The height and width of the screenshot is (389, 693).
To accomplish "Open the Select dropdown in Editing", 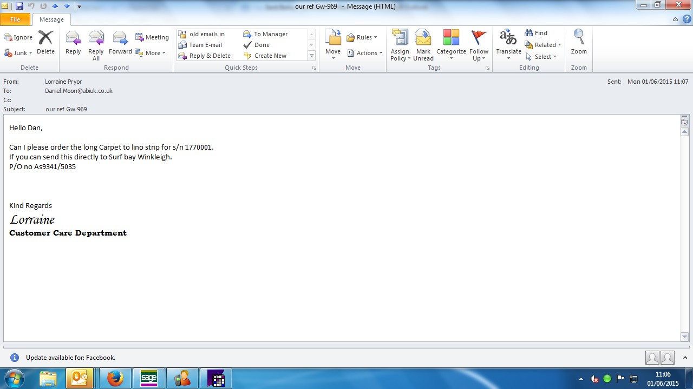I will (541, 57).
